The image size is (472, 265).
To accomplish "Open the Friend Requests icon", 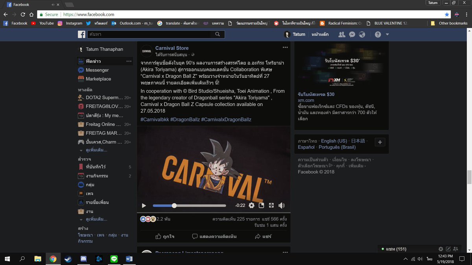I will click(x=342, y=35).
